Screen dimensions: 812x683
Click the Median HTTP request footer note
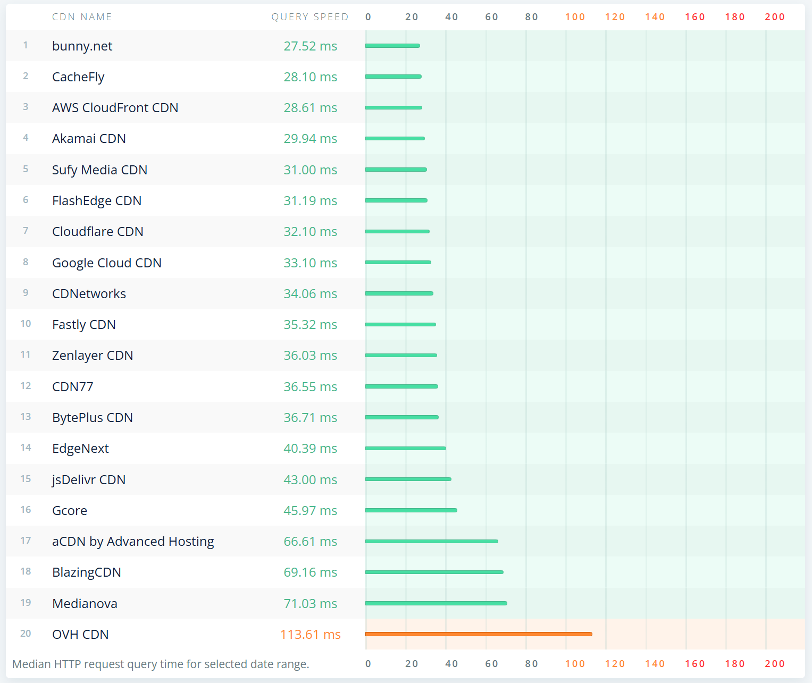click(x=161, y=664)
